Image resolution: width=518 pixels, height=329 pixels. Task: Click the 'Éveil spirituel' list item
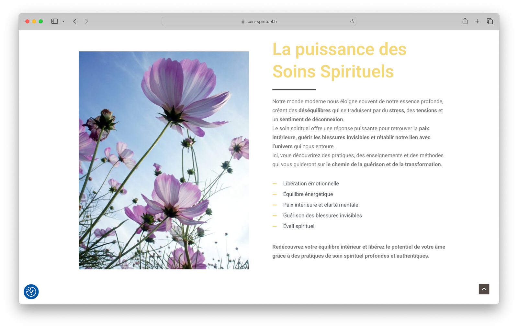click(x=298, y=226)
